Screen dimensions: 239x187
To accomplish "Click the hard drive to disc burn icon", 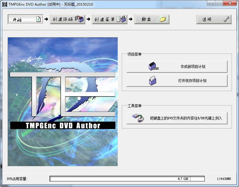I will pos(138,118).
